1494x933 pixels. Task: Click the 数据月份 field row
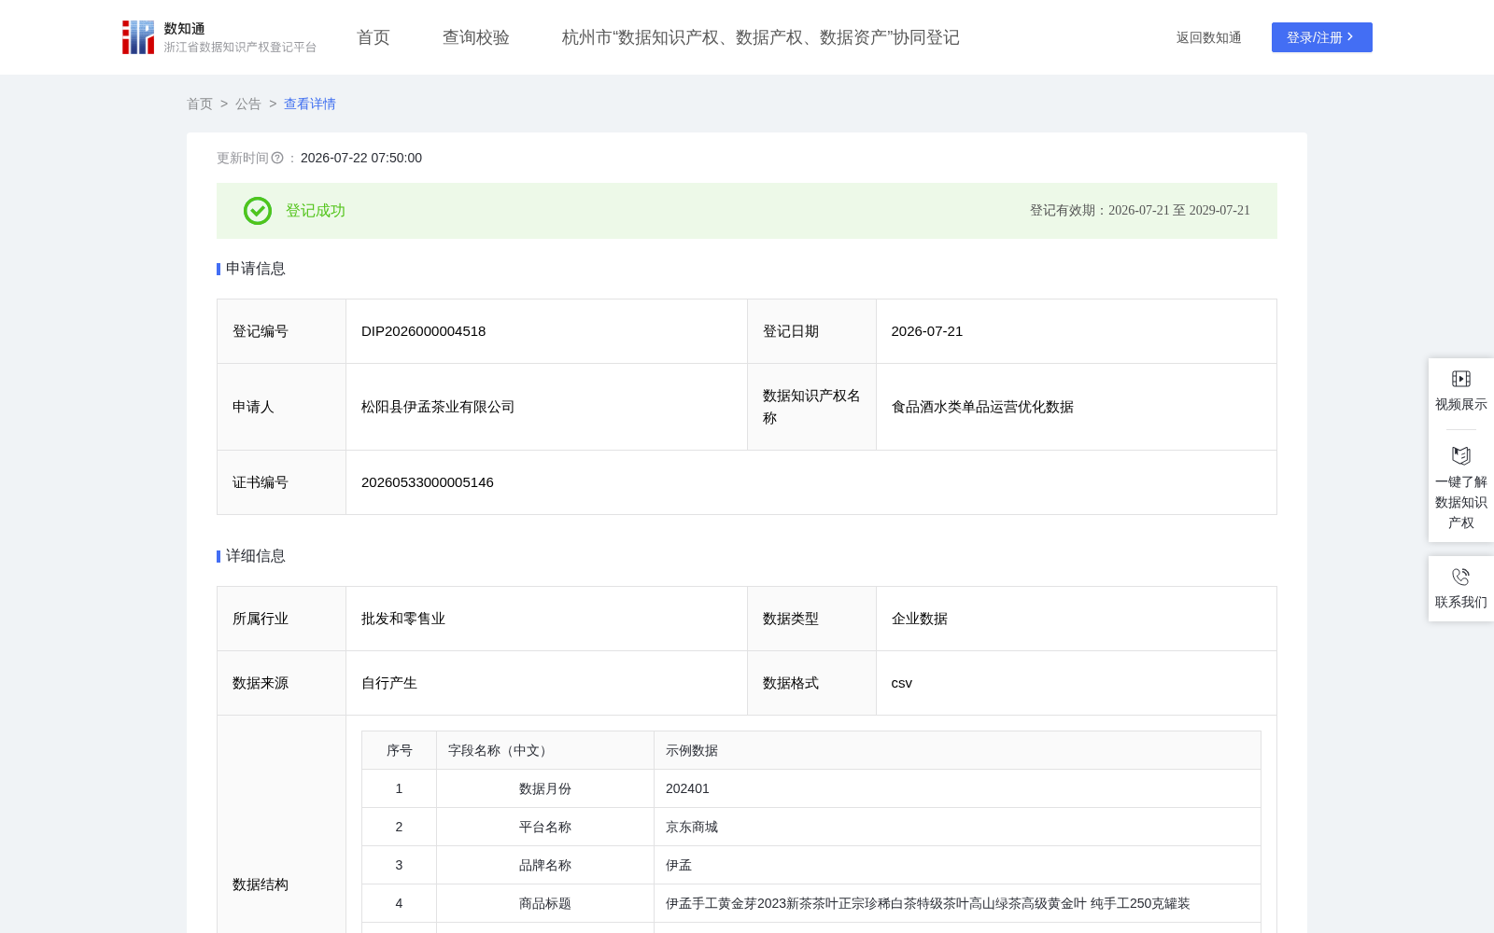[x=811, y=788]
